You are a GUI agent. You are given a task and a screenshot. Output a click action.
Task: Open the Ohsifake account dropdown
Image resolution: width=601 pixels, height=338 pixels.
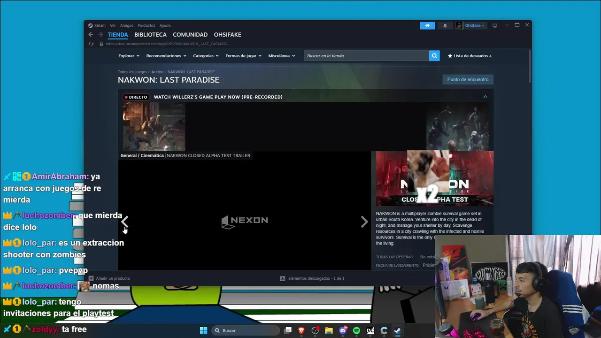click(x=475, y=25)
